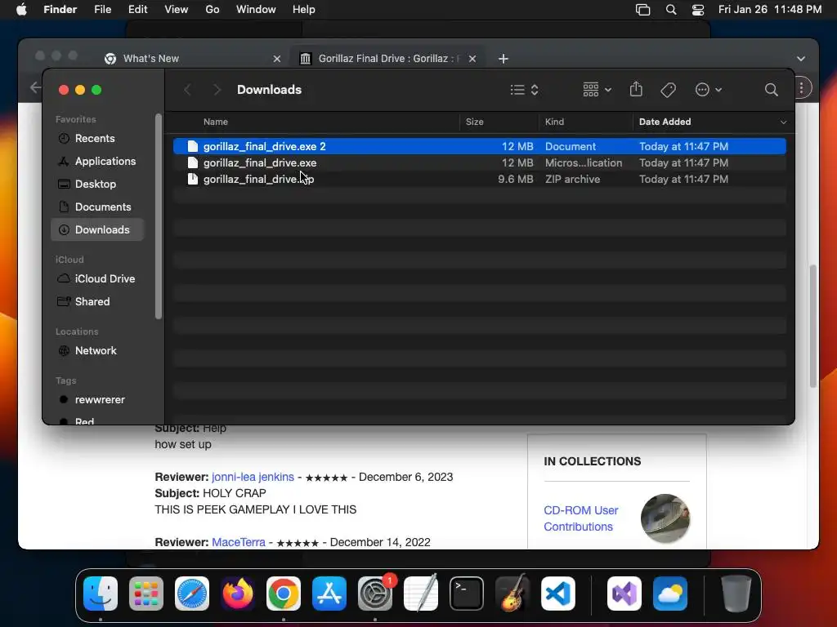Open the File menu
Screen dimensions: 837x627
tap(102, 10)
